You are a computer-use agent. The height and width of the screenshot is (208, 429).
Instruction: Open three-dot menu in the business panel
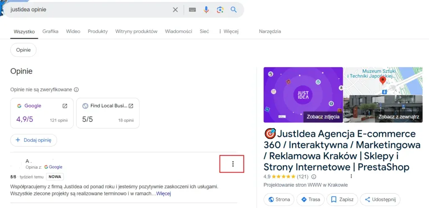tap(351, 176)
